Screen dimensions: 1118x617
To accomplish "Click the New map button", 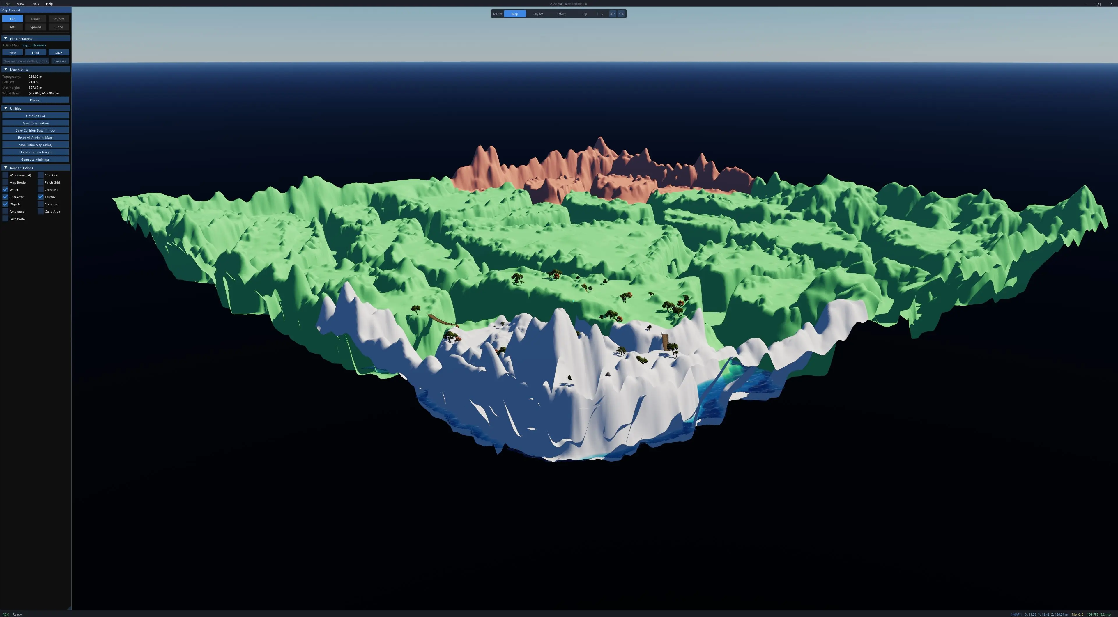I will pyautogui.click(x=13, y=53).
